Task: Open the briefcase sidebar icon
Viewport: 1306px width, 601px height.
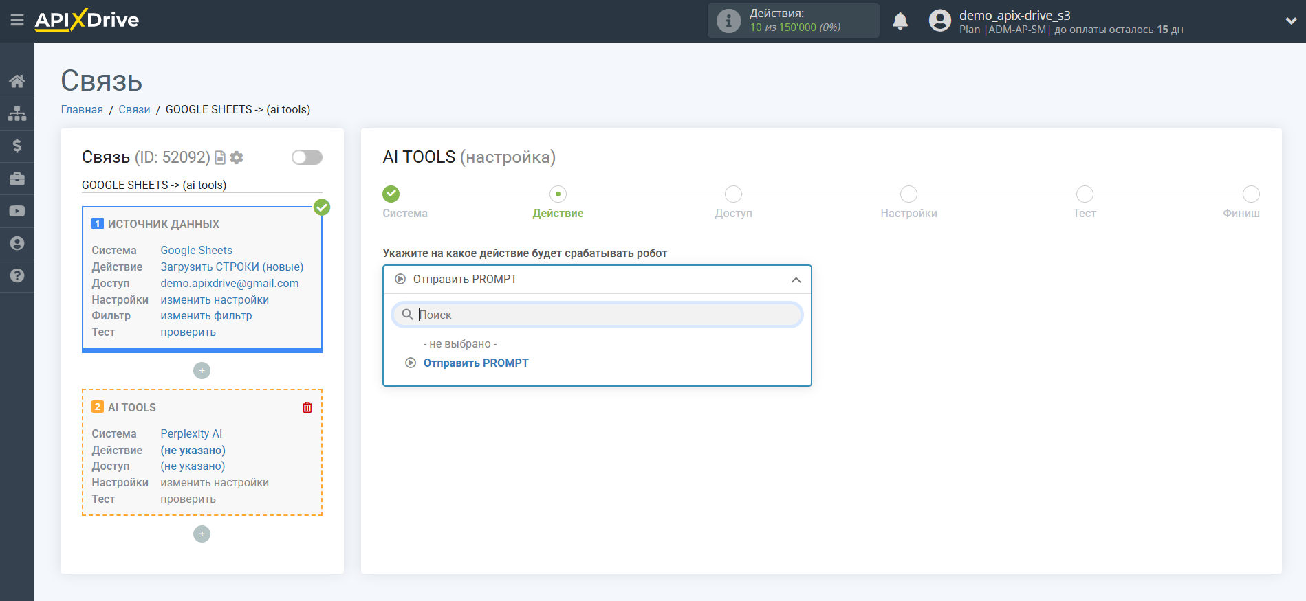Action: (x=17, y=179)
